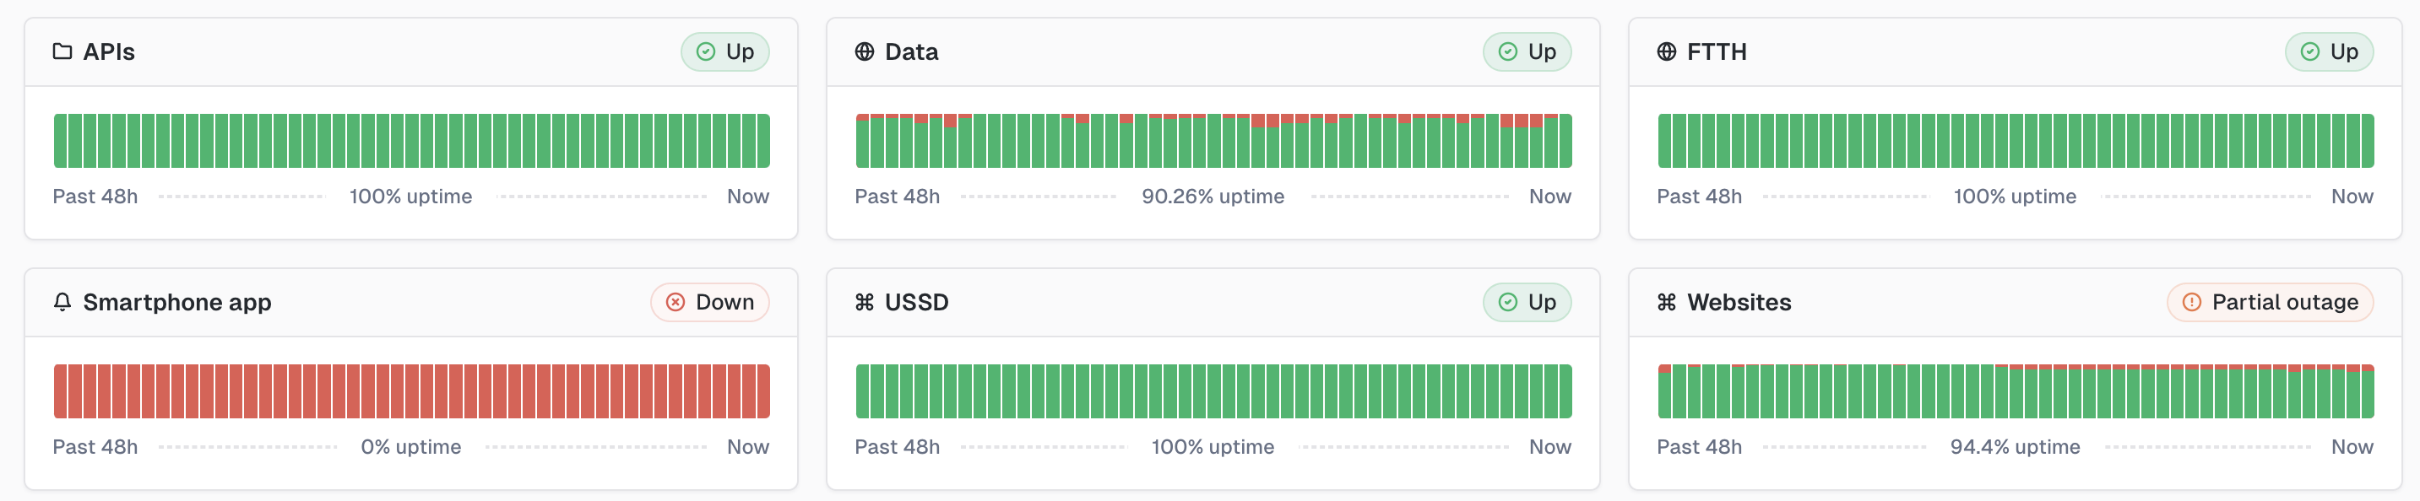This screenshot has width=2420, height=501.
Task: Click the Websites uptime history bar
Action: click(x=2016, y=391)
